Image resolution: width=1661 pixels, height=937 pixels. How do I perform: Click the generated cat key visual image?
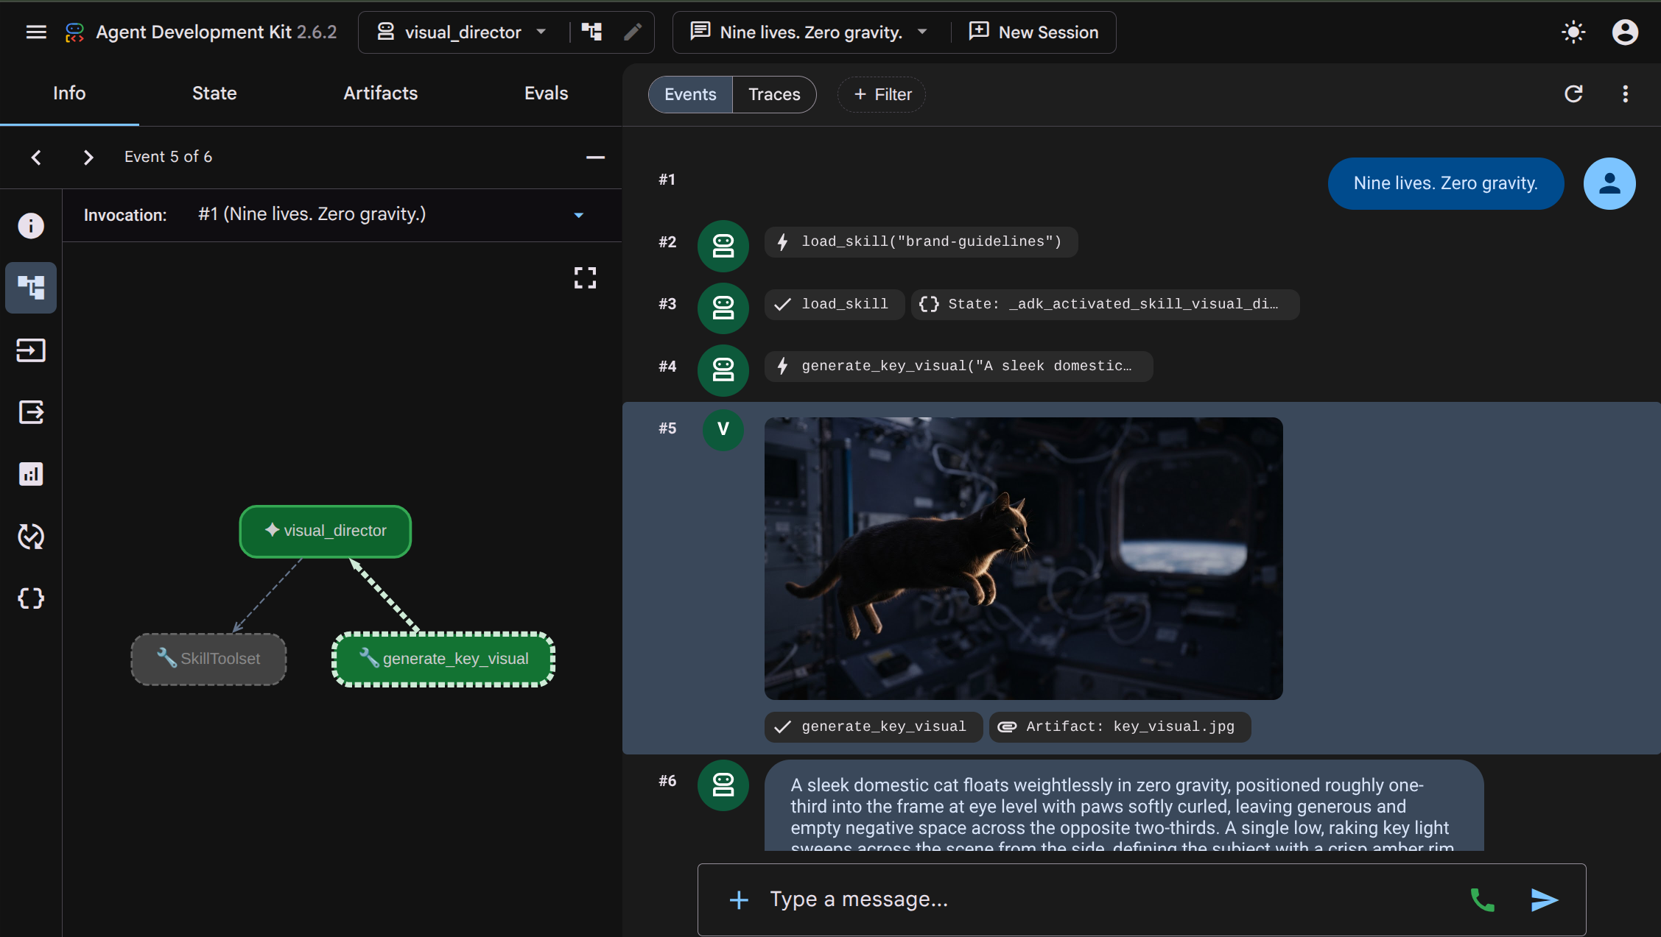(1023, 559)
